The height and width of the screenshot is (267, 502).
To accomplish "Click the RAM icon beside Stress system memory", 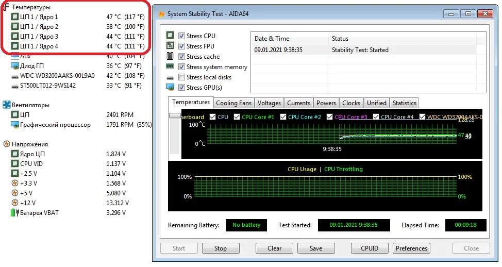I will pyautogui.click(x=170, y=66).
